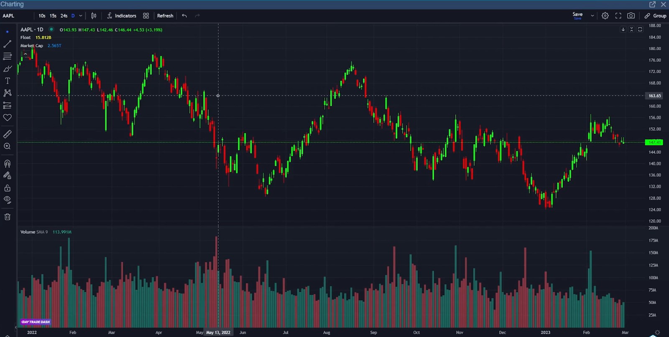Screen dimensions: 669x337
Task: Click the Refresh button
Action: coord(165,16)
